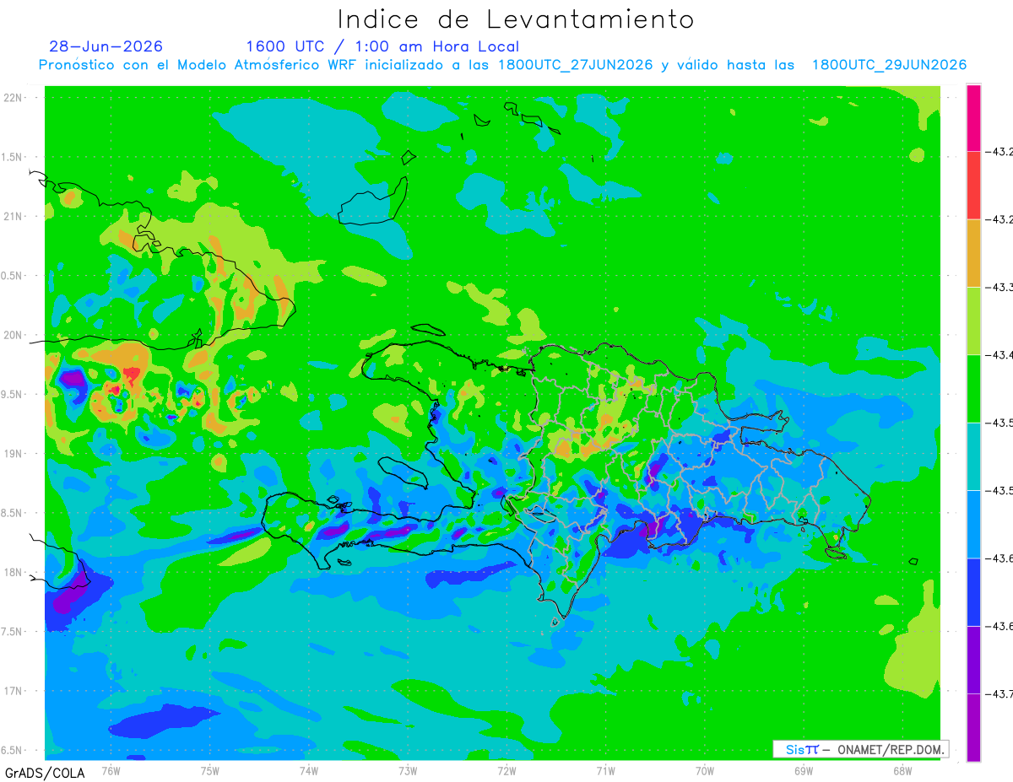Image resolution: width=1013 pixels, height=782 pixels.
Task: Click the legend value '-43.3'
Action: tap(999, 288)
